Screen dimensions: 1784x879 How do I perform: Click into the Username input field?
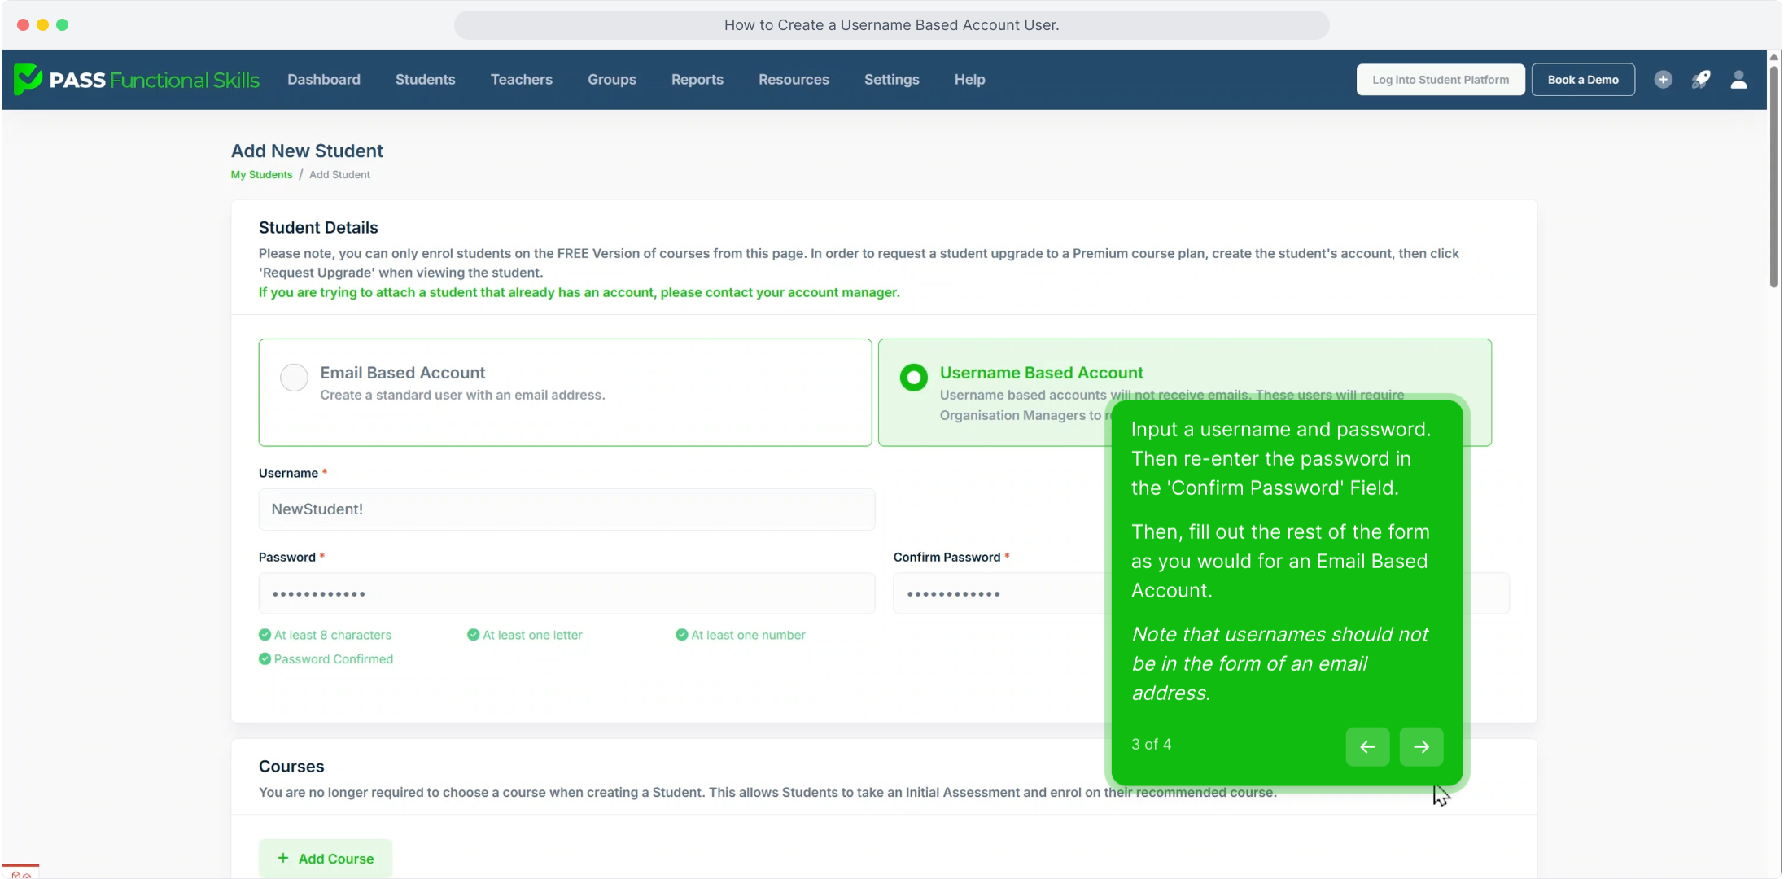566,509
